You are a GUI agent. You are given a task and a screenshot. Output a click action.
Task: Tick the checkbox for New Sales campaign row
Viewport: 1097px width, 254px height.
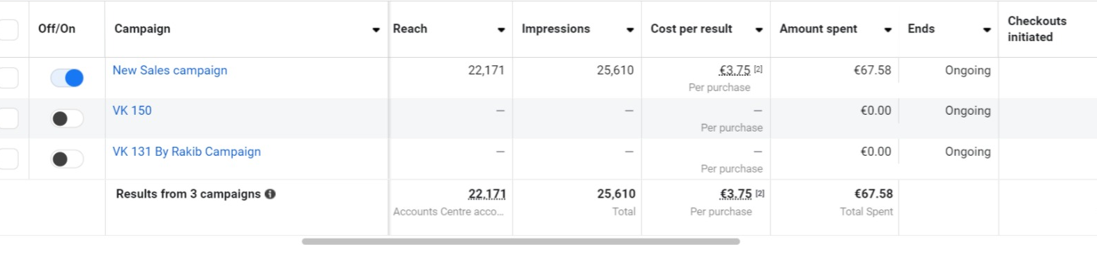point(8,78)
